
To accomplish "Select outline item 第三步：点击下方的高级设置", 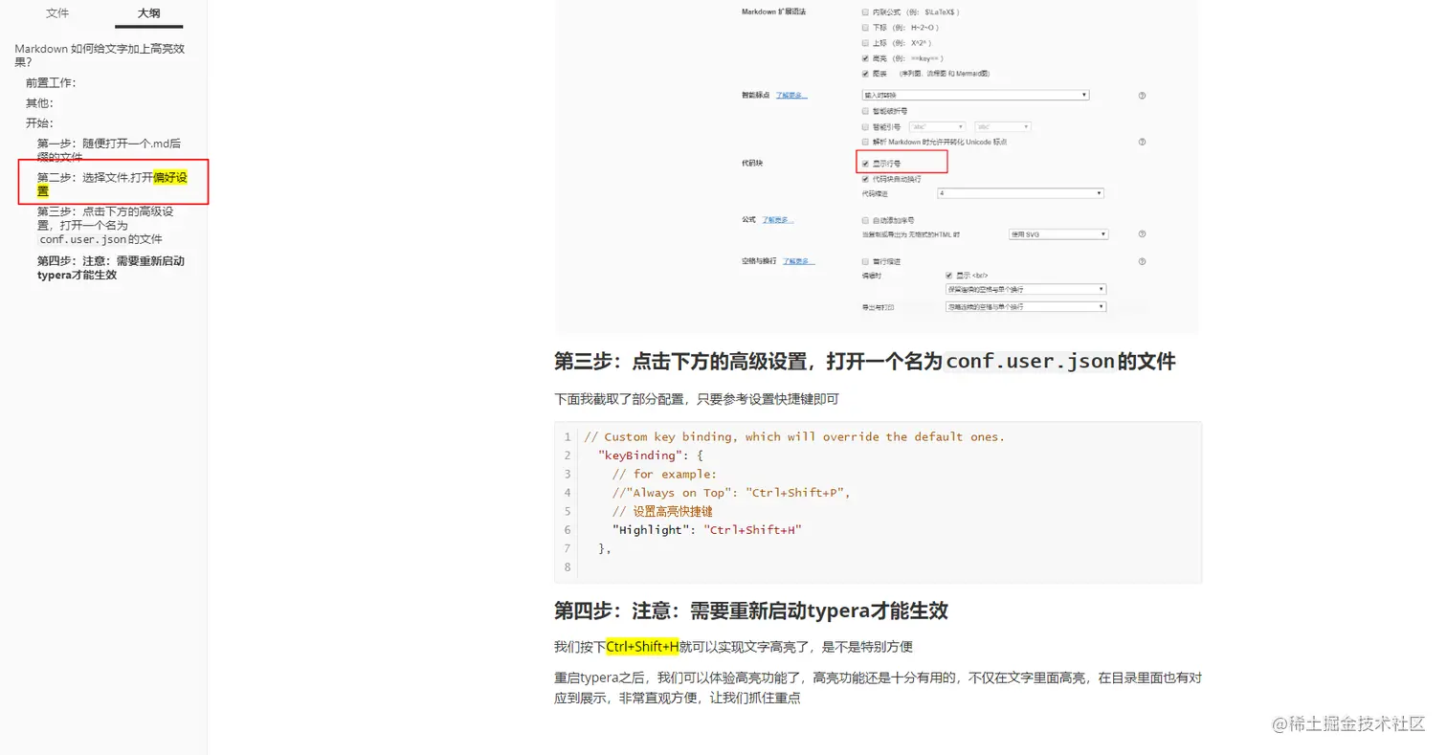I will click(105, 225).
